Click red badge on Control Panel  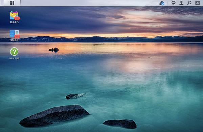pos(17,36)
